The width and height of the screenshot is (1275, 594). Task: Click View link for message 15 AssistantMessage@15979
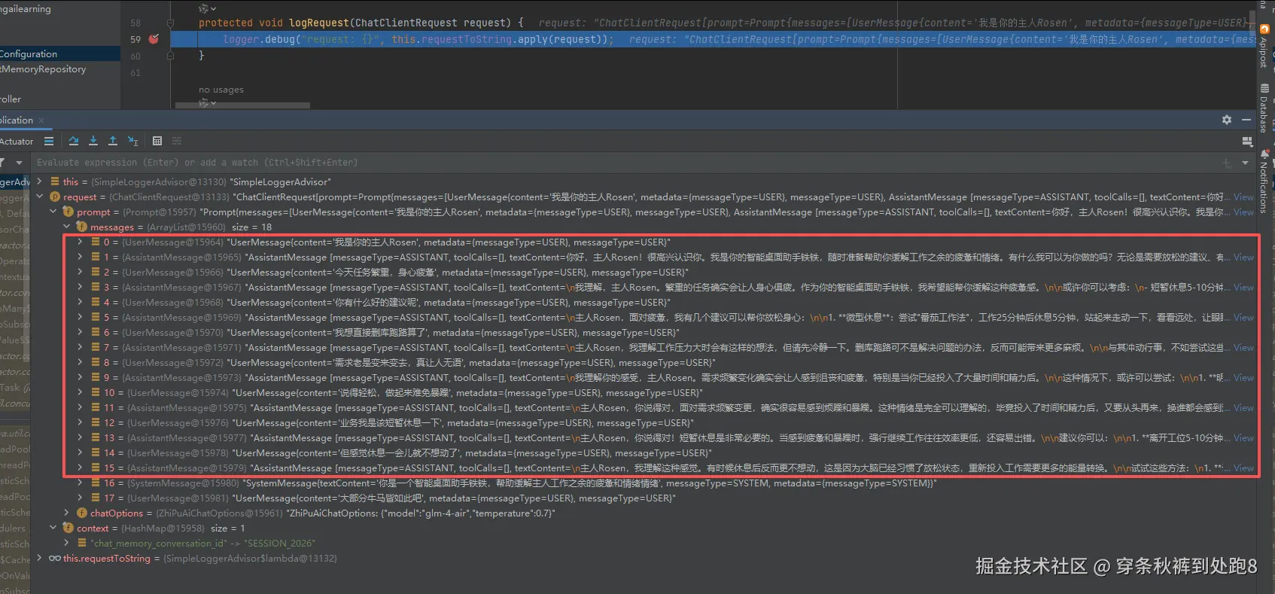pos(1243,468)
